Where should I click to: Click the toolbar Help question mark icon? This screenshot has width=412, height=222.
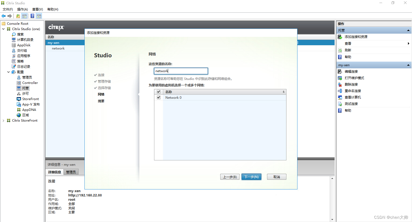point(32,16)
